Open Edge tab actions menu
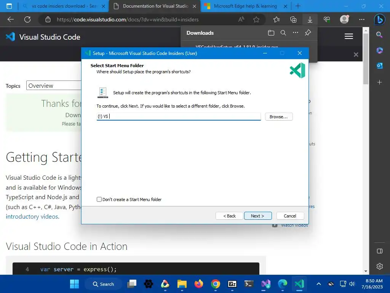Viewport: 390px width, 293px height. coord(9,6)
